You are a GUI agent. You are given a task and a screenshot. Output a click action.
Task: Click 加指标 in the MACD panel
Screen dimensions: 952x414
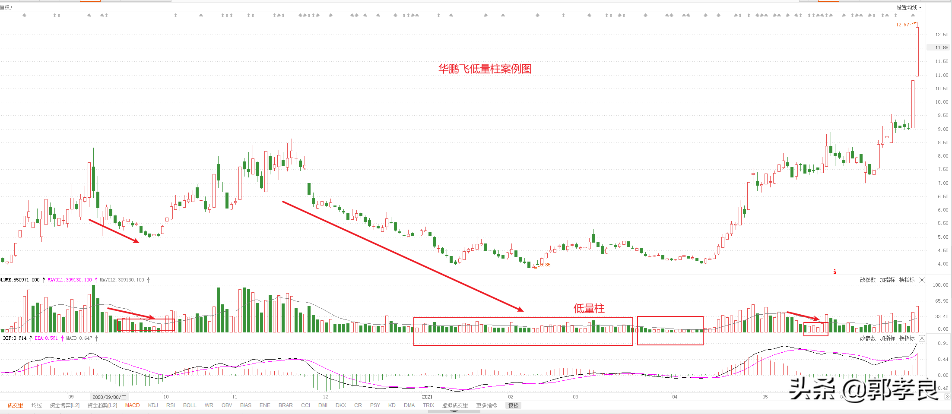[887, 338]
